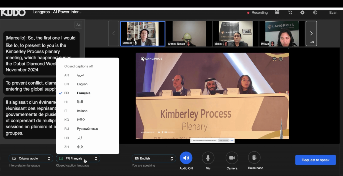The image size is (343, 176).
Task: Open the grid layout icon near Recording
Action: click(277, 12)
